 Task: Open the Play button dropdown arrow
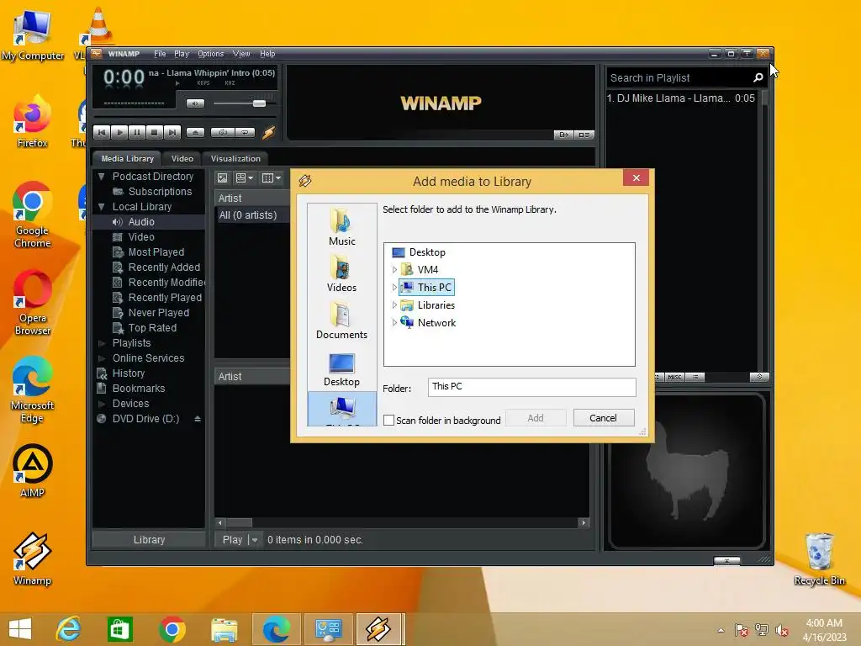[x=254, y=539]
